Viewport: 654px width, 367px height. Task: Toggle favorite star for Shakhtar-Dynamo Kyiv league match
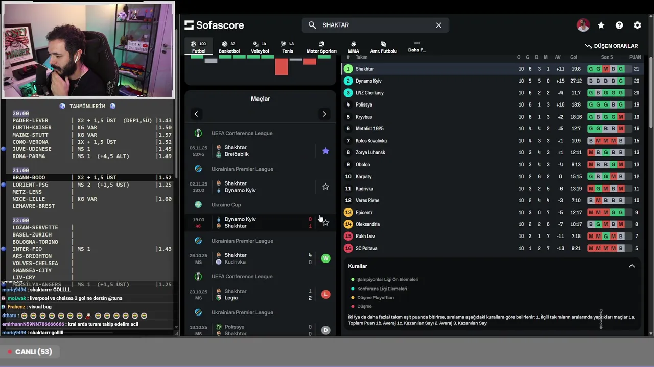pos(325,187)
